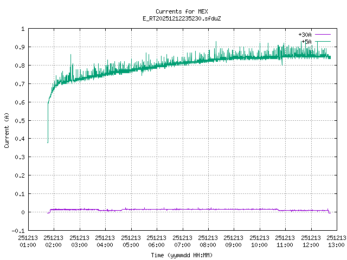Click the y-axis tick value 0
The image size is (347, 260).
22,212
